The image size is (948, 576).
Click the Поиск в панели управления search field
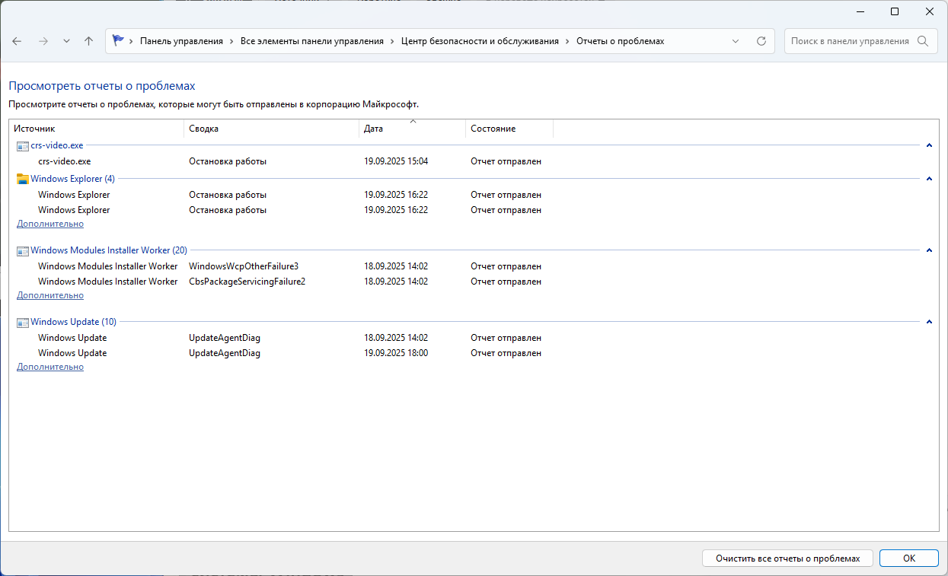[849, 41]
